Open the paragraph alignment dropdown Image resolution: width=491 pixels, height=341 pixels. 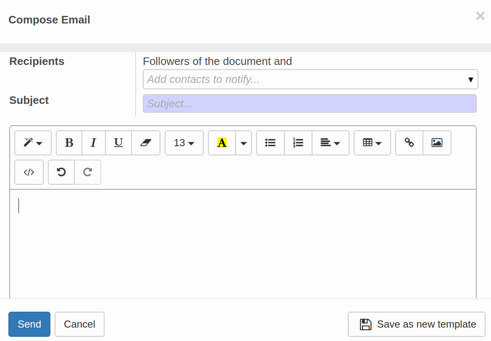pyautogui.click(x=331, y=143)
